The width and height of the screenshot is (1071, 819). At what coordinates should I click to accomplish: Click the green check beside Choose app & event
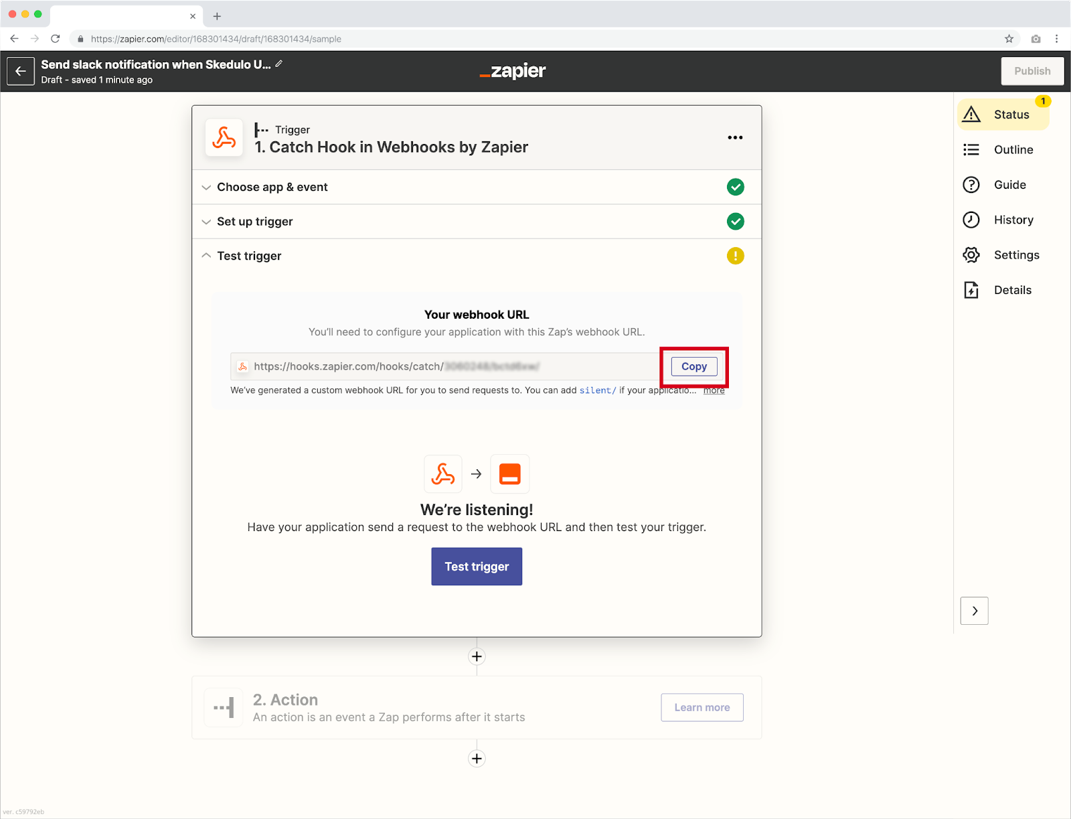click(735, 187)
